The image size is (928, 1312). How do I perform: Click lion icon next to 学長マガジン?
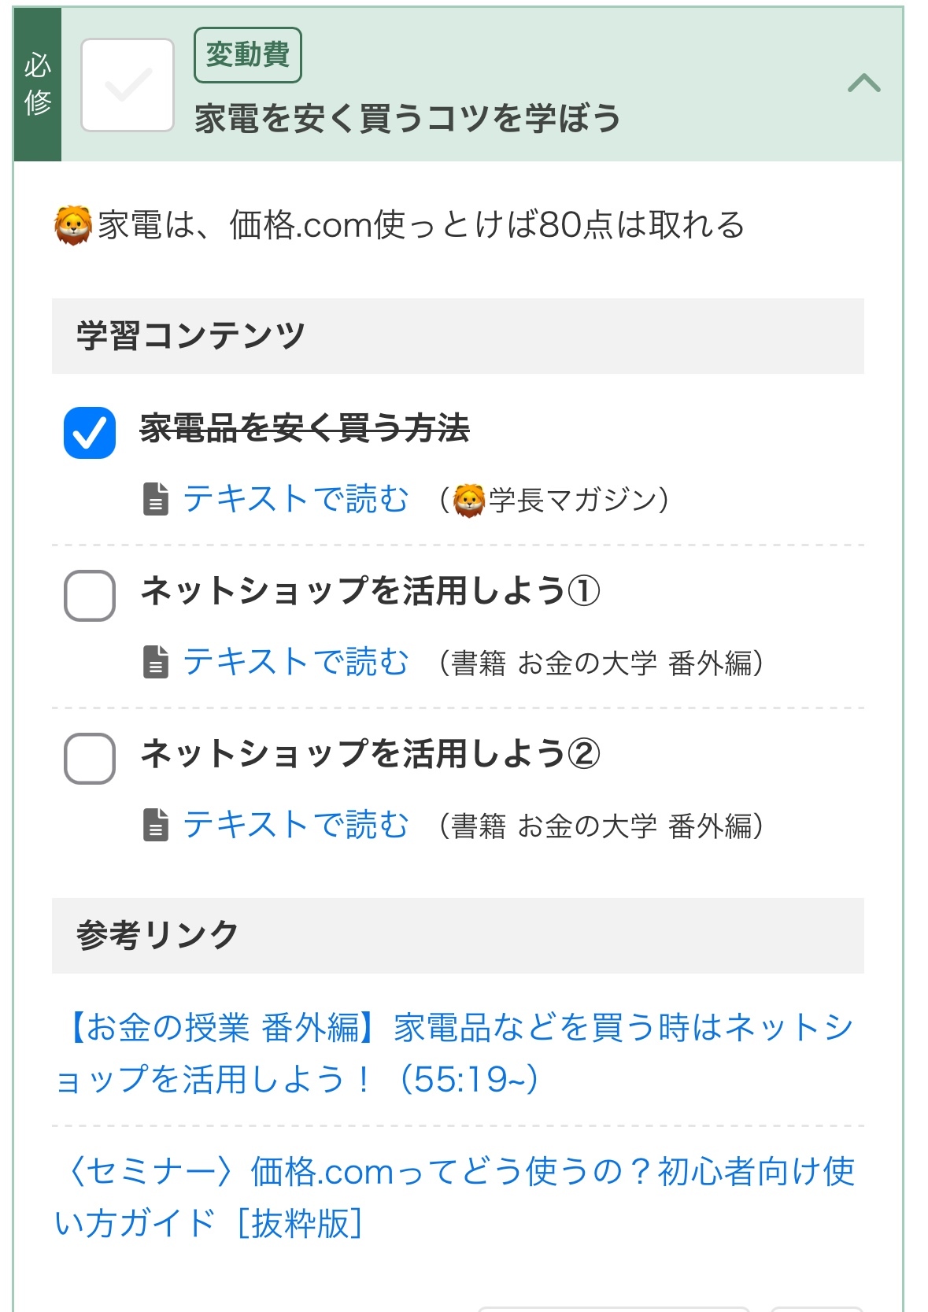point(469,501)
